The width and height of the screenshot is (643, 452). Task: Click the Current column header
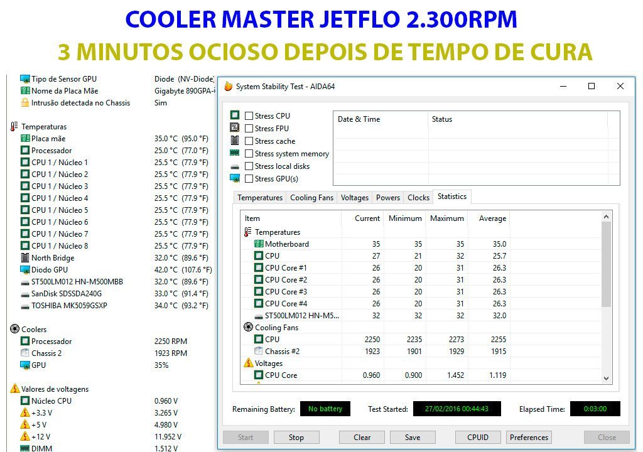click(x=362, y=218)
